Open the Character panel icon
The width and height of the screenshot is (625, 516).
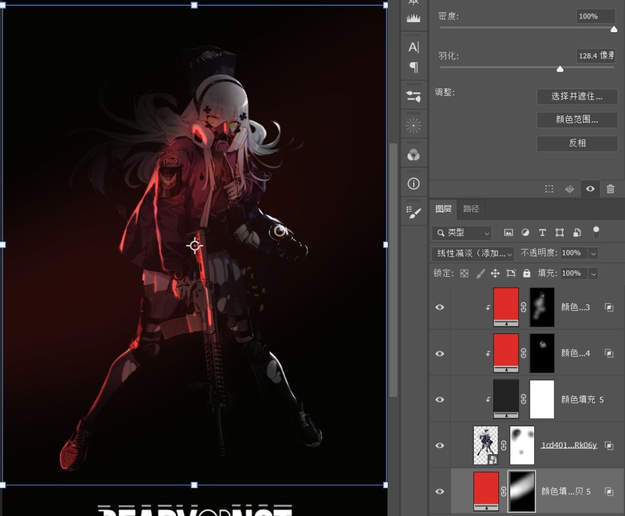414,47
